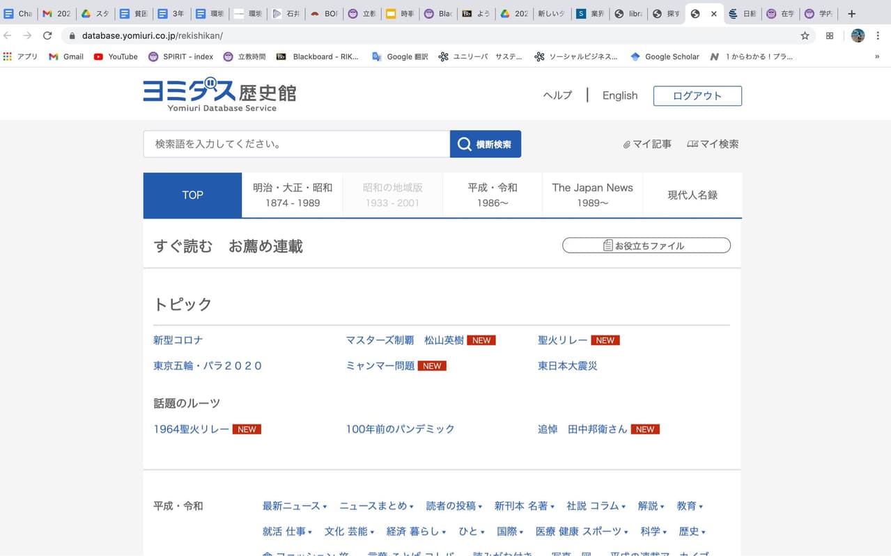Viewport: 891px width, 556px height.
Task: Click the padlock site info icon
Action: (72, 35)
